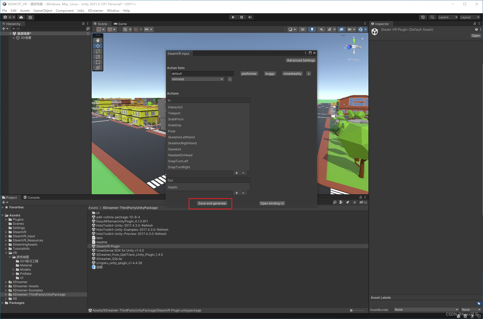The height and width of the screenshot is (319, 483).
Task: Toggle the Inspector panel lock
Action: pyautogui.click(x=475, y=23)
